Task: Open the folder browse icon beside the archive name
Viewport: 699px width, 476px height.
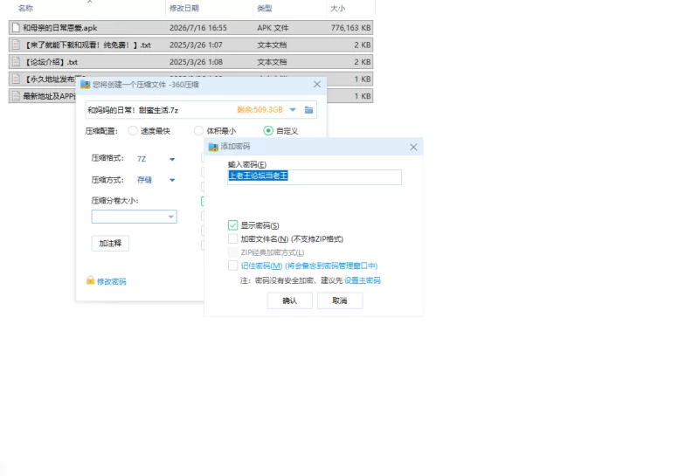Action: tap(308, 110)
